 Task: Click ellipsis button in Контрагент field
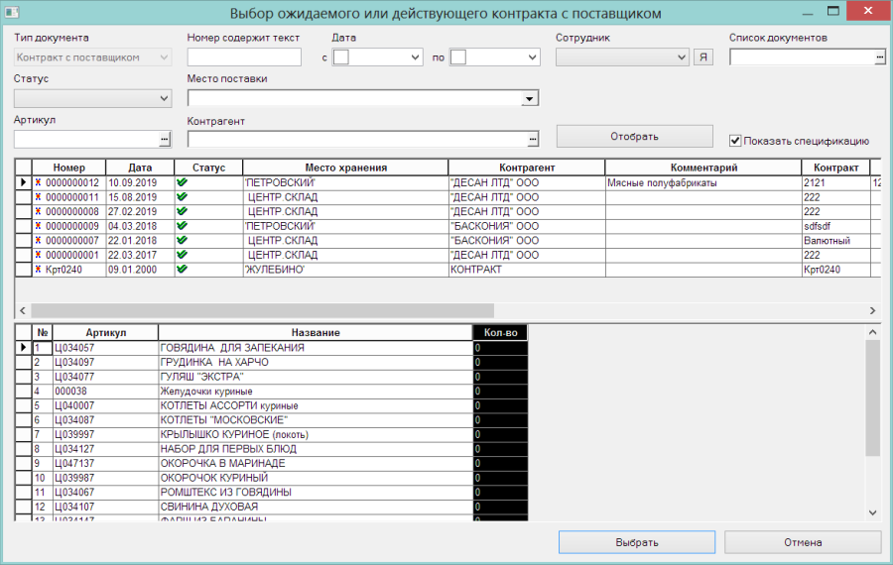[x=533, y=139]
